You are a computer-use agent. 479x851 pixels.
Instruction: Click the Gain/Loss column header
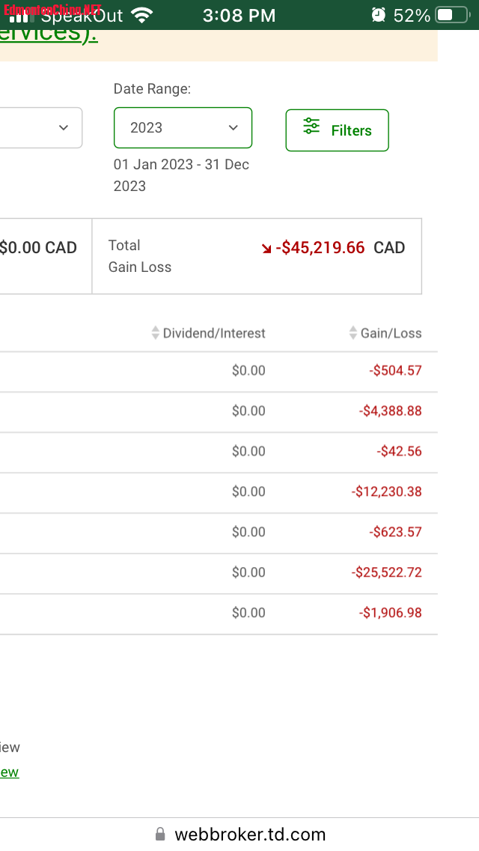pos(391,333)
